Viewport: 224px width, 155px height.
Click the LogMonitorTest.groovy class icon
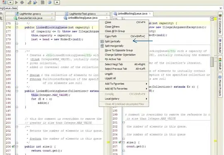66,14
